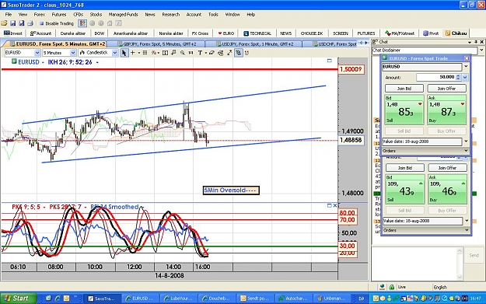Click the EURUSD Ask Buy price tile

click(x=446, y=110)
